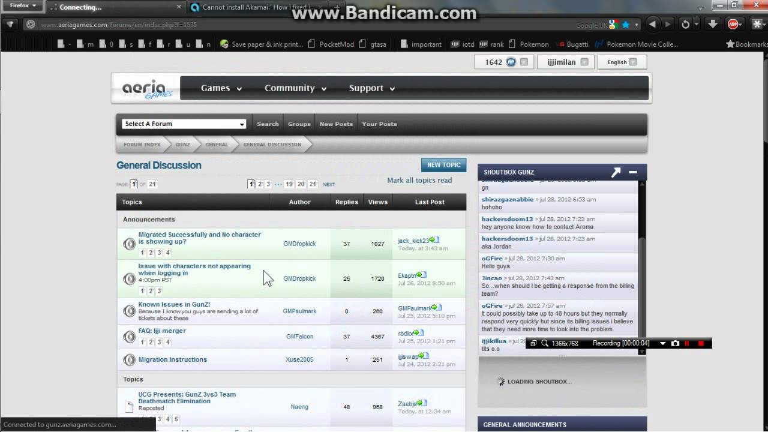Open Your Posts in forum navigation
This screenshot has width=768, height=432.
(x=379, y=124)
